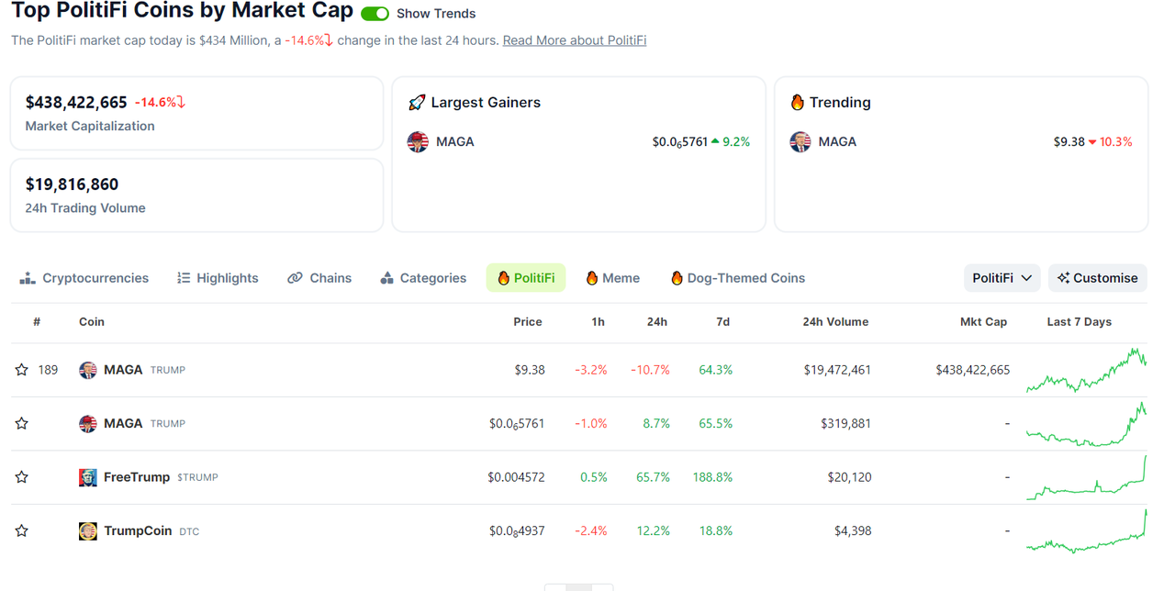This screenshot has width=1175, height=591.
Task: Click the FreeTrump coin logo icon
Action: click(x=88, y=477)
